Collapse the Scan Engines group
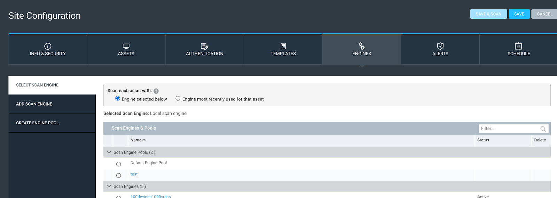The width and height of the screenshot is (557, 198). [x=109, y=187]
